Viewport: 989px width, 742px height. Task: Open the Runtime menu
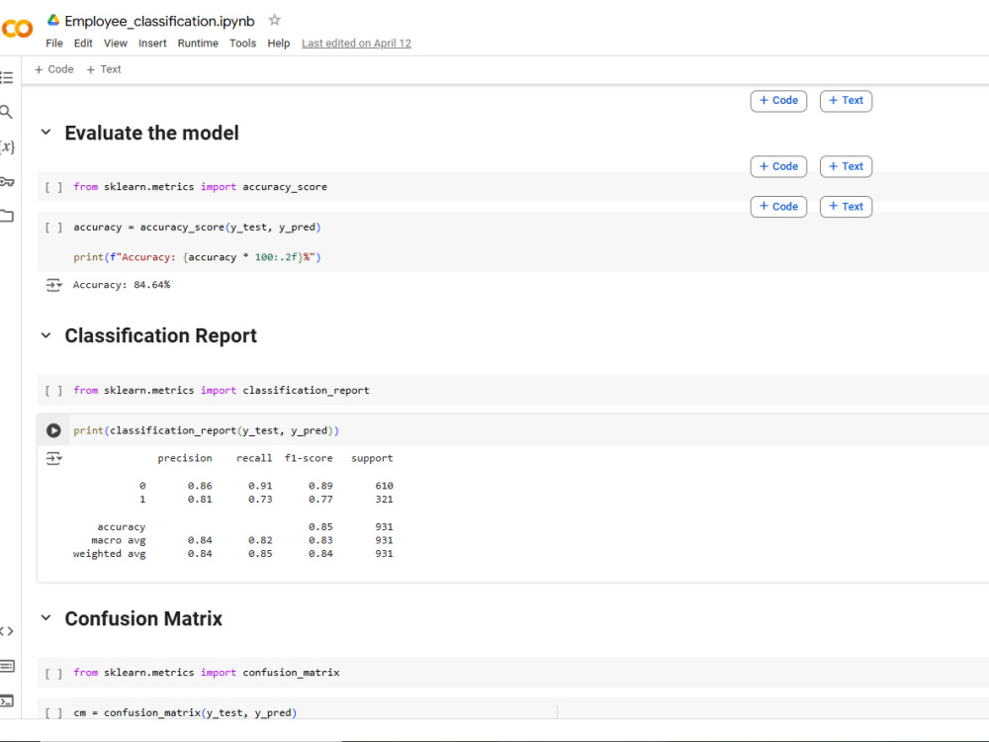198,43
